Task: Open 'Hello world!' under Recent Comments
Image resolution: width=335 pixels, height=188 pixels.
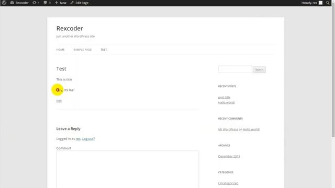Action: [x=251, y=130]
